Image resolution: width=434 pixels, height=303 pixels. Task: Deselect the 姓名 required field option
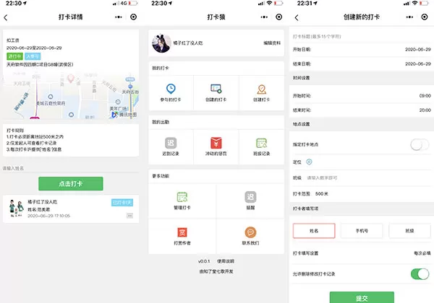[314, 231]
